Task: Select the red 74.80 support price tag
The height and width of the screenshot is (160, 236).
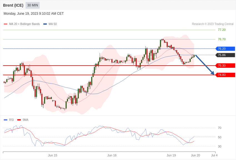Action: tap(225, 75)
